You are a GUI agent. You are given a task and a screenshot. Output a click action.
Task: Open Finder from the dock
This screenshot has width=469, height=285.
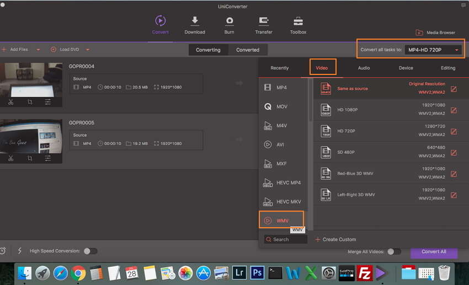coord(24,273)
